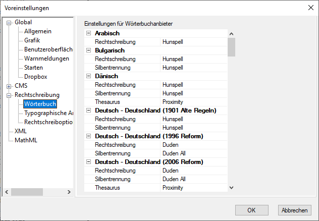This screenshot has width=319, height=221.
Task: Open Dropbox settings
Action: tap(35, 77)
